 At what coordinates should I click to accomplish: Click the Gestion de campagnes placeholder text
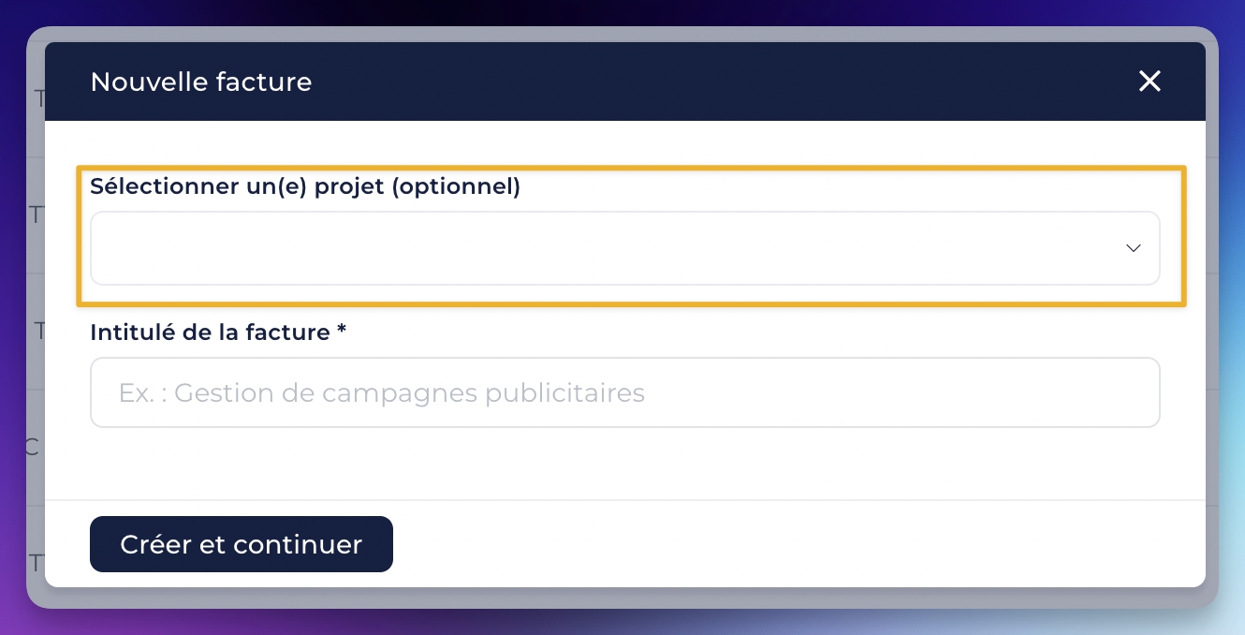point(381,392)
